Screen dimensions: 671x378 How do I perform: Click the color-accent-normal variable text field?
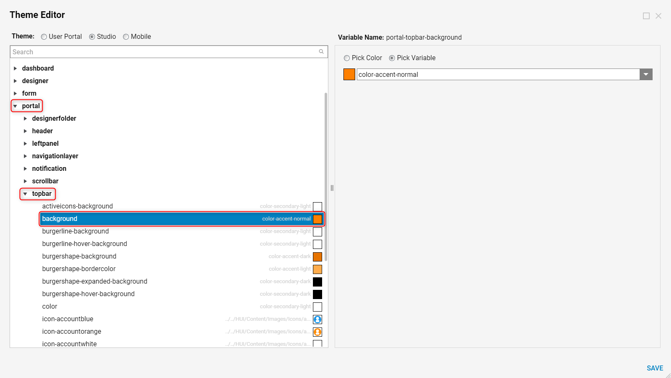tap(498, 74)
